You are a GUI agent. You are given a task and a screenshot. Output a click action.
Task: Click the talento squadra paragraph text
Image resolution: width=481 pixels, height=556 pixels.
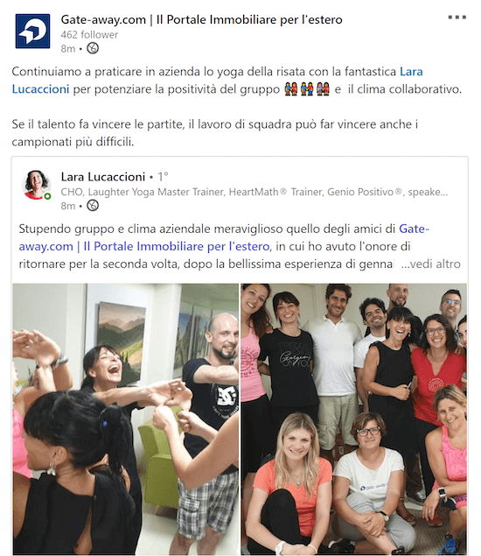click(x=215, y=133)
